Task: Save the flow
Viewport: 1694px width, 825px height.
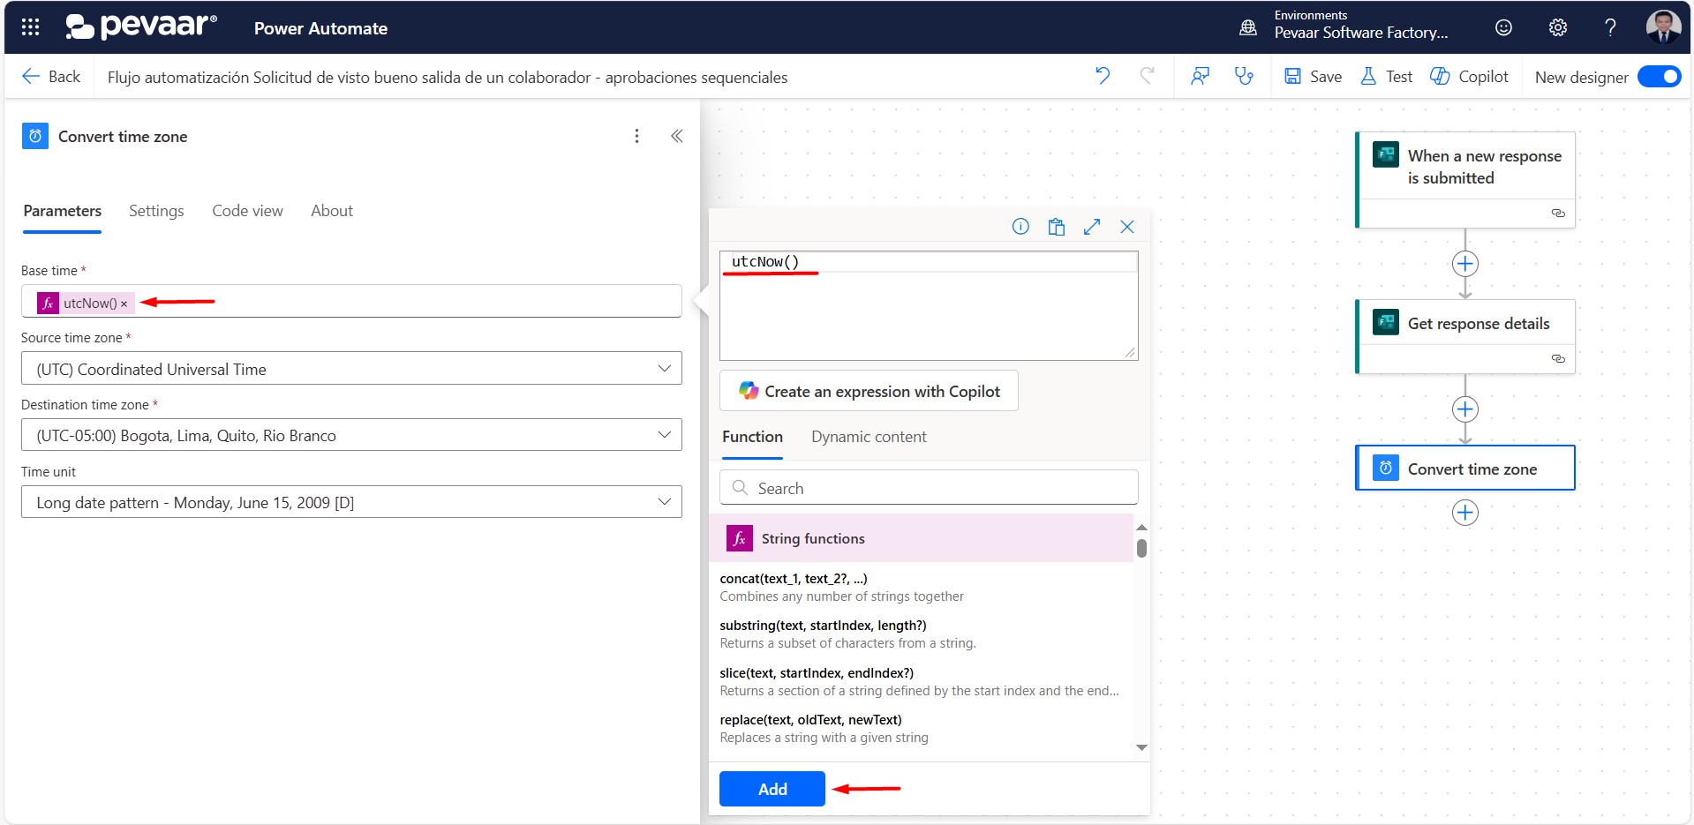Action: (x=1313, y=77)
